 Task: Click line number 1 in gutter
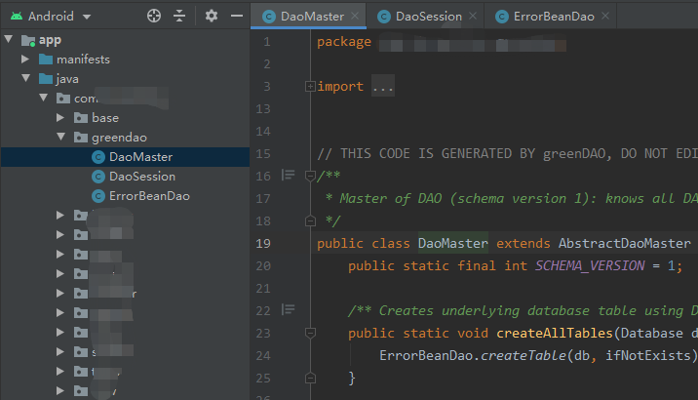(267, 42)
